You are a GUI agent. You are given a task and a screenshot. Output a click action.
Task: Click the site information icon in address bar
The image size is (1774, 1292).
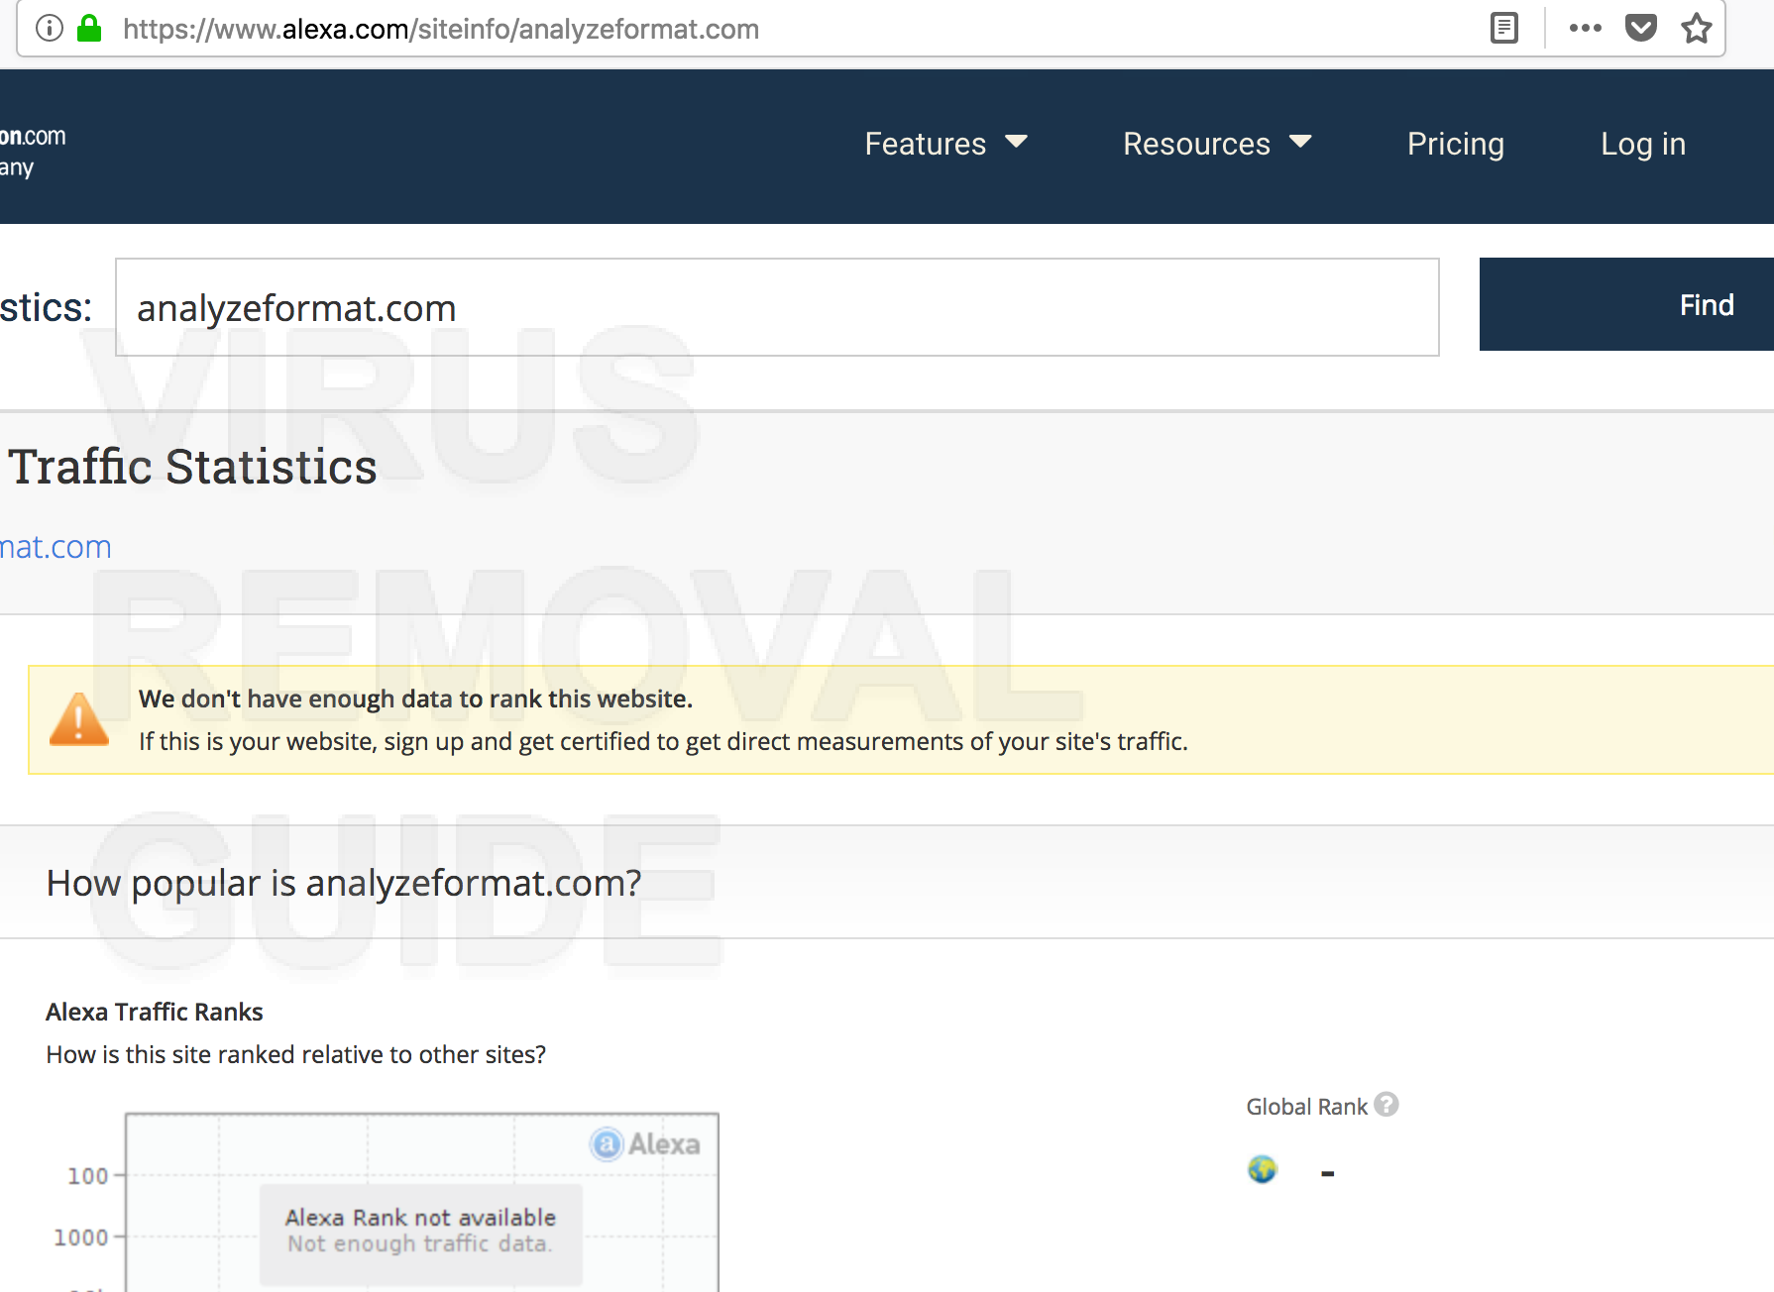point(50,28)
